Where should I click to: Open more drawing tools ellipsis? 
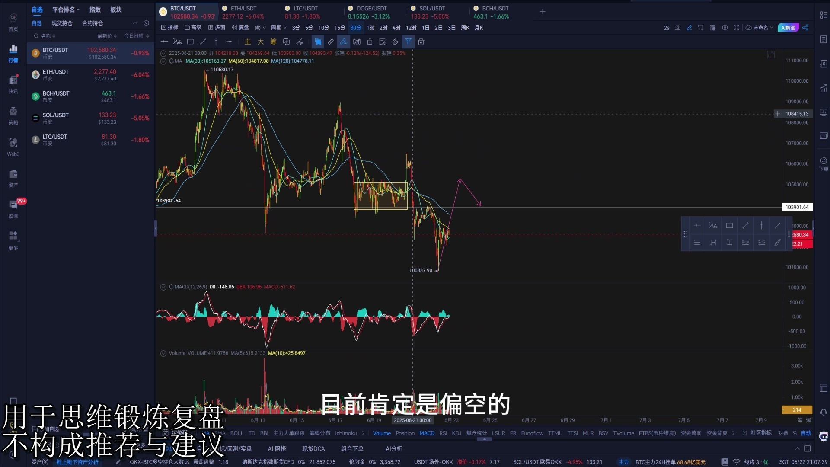coord(229,42)
